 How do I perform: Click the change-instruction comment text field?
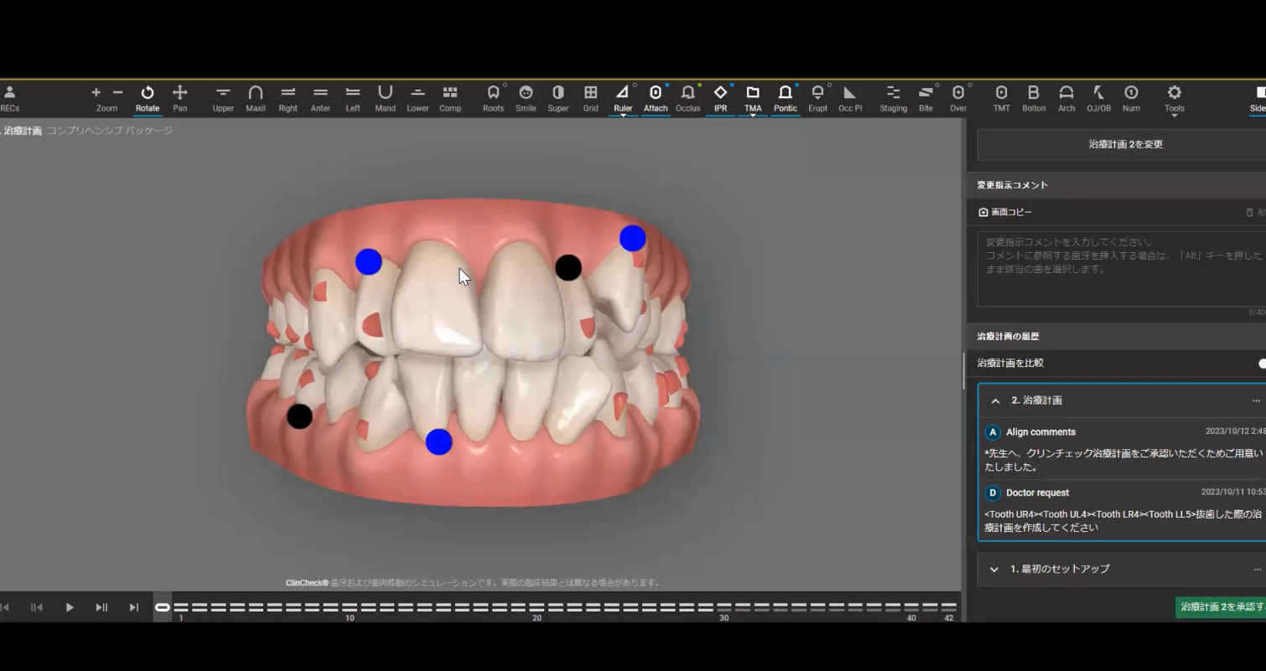1120,268
